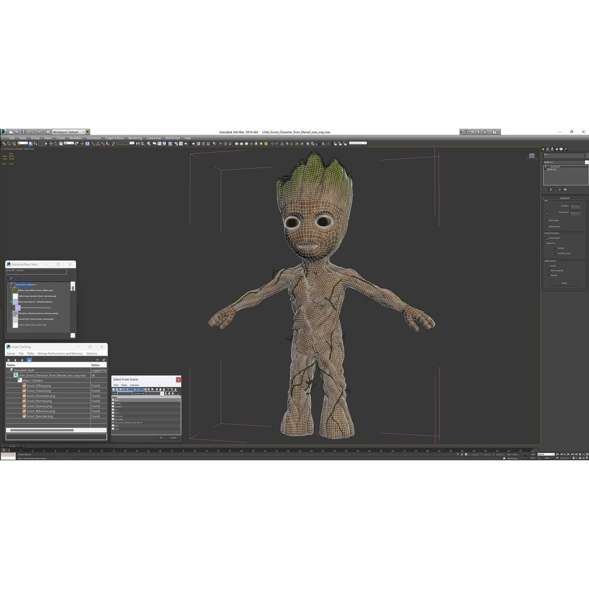Open Bitmap Performance and Memory menu

tap(60, 353)
